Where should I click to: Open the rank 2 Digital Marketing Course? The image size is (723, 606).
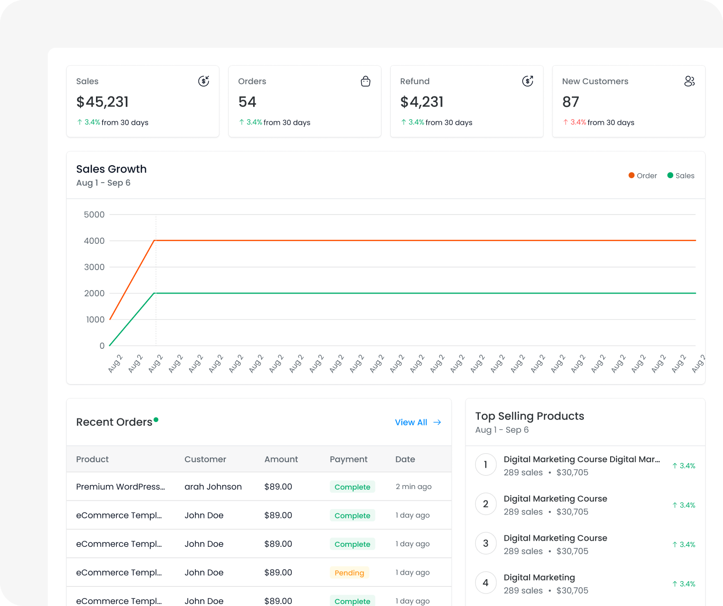(x=555, y=499)
